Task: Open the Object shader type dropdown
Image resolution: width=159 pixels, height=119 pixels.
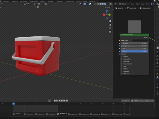Action: [124, 4]
